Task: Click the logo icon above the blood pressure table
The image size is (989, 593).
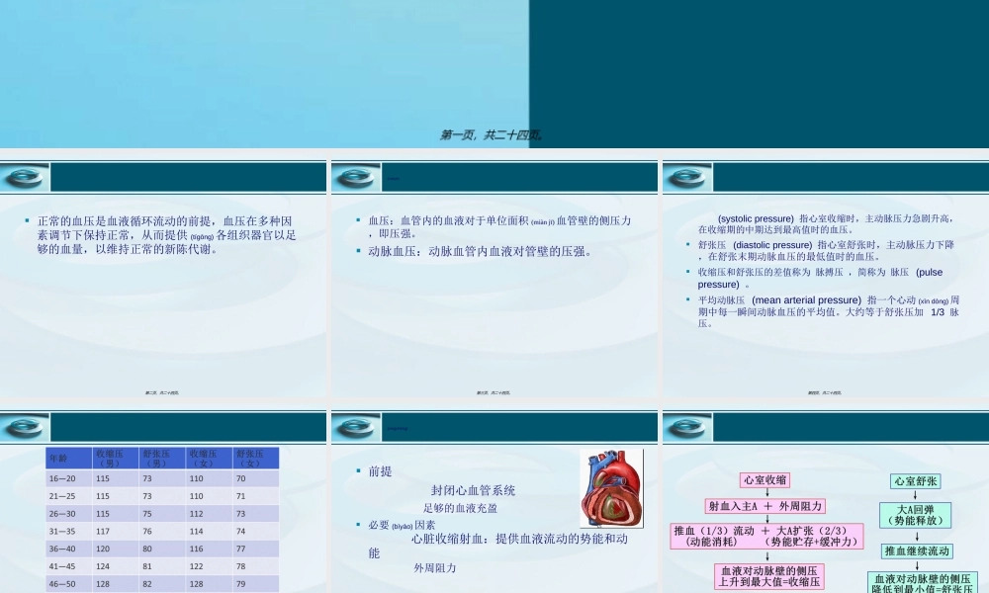Action: click(x=25, y=428)
